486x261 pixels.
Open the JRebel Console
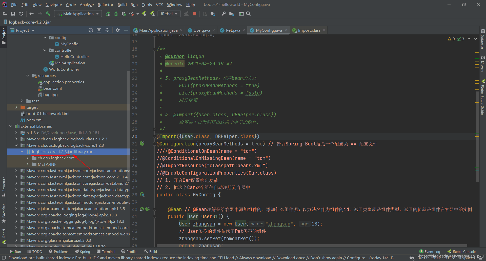462,251
